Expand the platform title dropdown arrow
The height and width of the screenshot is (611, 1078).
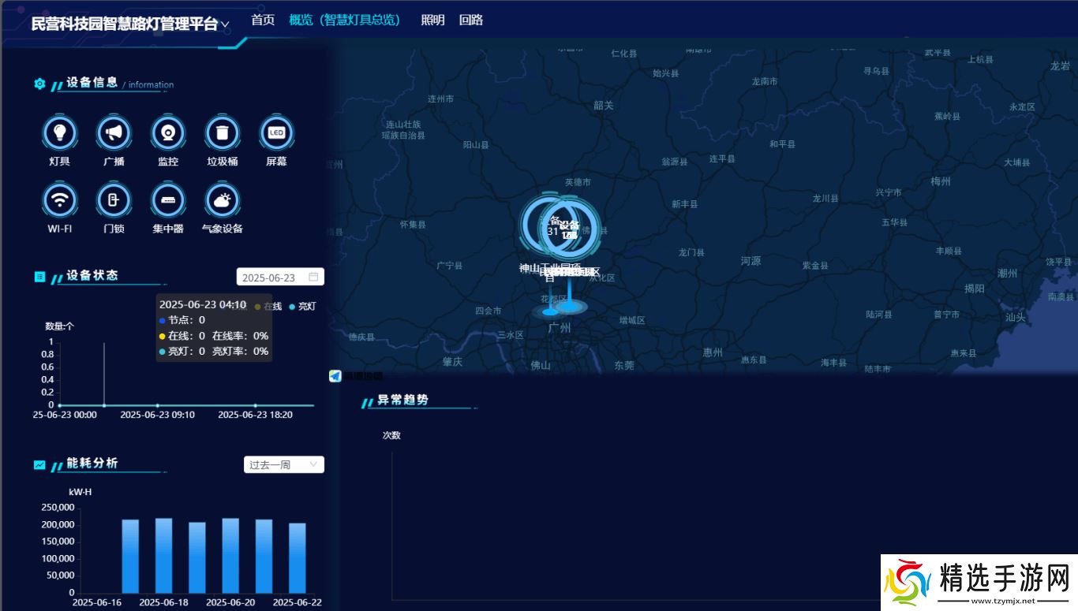click(225, 24)
